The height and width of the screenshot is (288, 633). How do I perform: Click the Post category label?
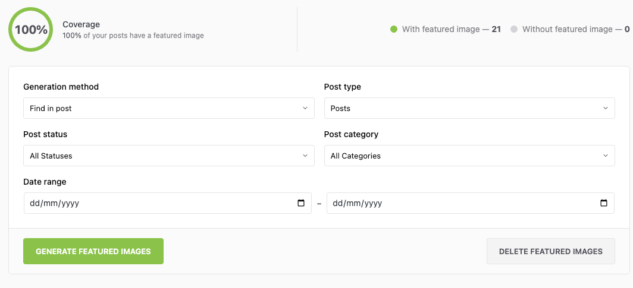point(352,134)
